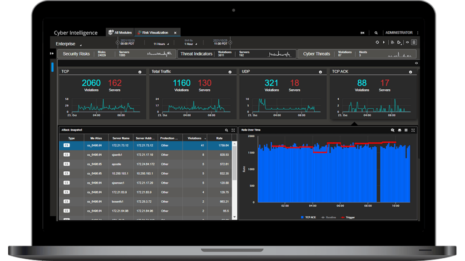
Task: Select the Security Risks summary panel
Action: (117, 54)
